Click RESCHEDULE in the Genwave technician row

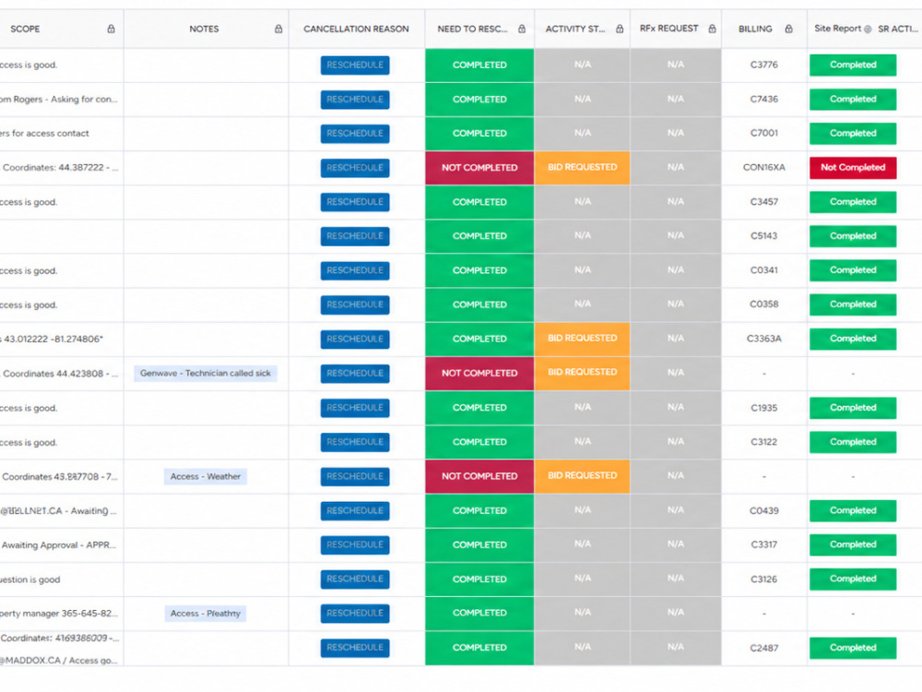[x=355, y=373]
